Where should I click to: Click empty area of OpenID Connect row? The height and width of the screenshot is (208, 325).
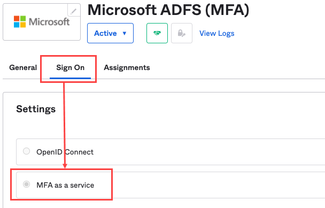pyautogui.click(x=207, y=152)
